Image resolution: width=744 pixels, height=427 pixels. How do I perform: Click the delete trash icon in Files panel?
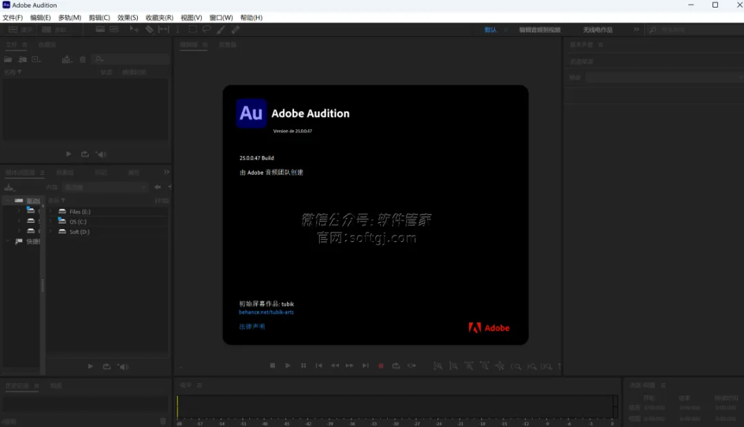(x=83, y=59)
